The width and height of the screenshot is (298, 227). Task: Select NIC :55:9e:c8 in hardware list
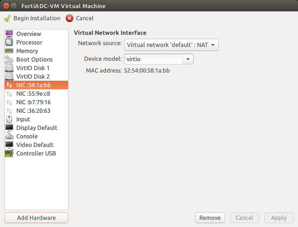pos(33,94)
